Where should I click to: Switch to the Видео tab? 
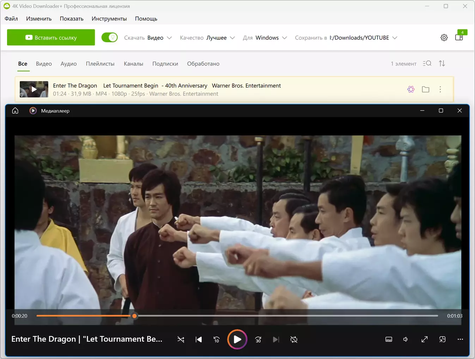[44, 64]
